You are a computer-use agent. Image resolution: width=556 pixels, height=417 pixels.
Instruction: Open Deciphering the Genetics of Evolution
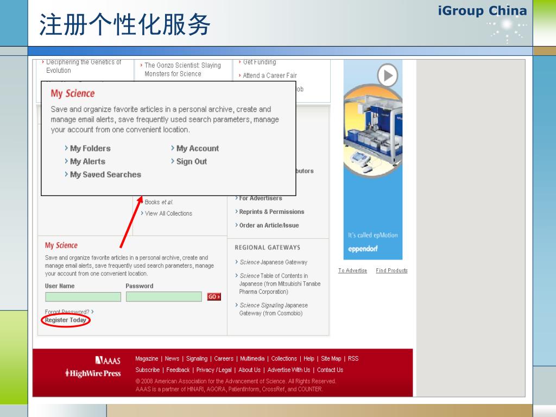click(x=84, y=66)
